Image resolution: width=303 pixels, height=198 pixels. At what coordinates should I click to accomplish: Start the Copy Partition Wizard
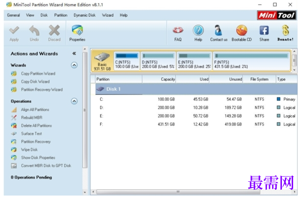click(38, 74)
